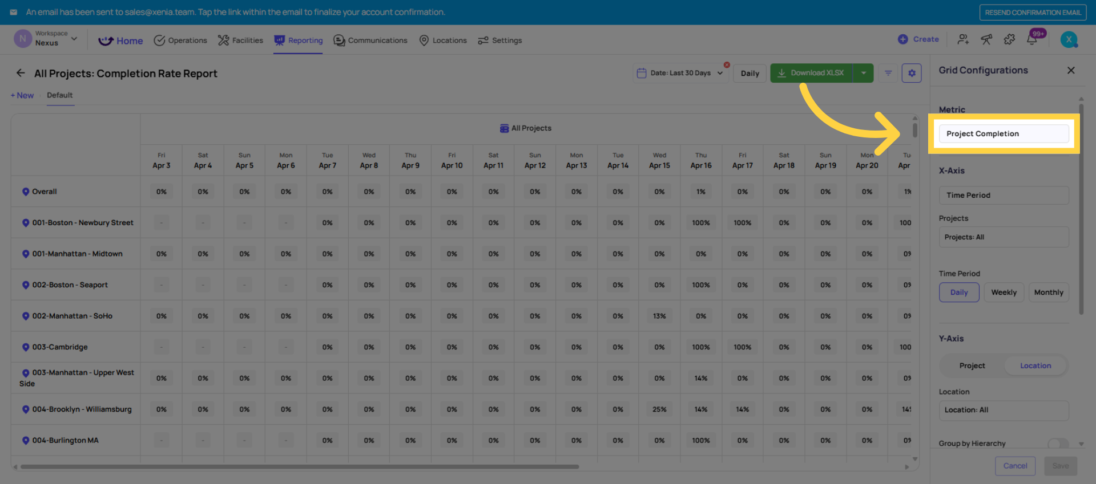
Task: Click the Fri Apr 3 column header
Action: (162, 161)
